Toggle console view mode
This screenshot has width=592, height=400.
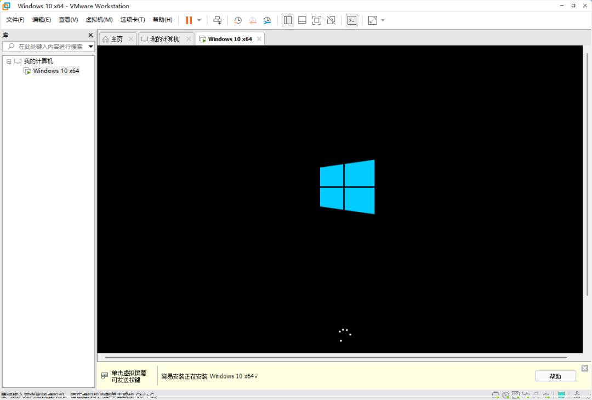[351, 20]
